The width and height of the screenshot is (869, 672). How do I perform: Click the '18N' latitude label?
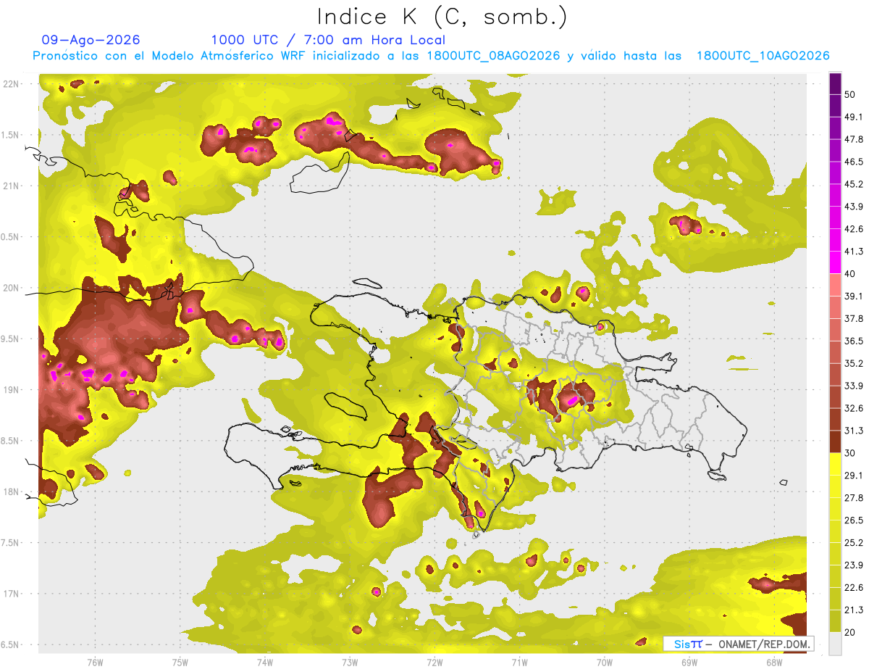[x=11, y=491]
